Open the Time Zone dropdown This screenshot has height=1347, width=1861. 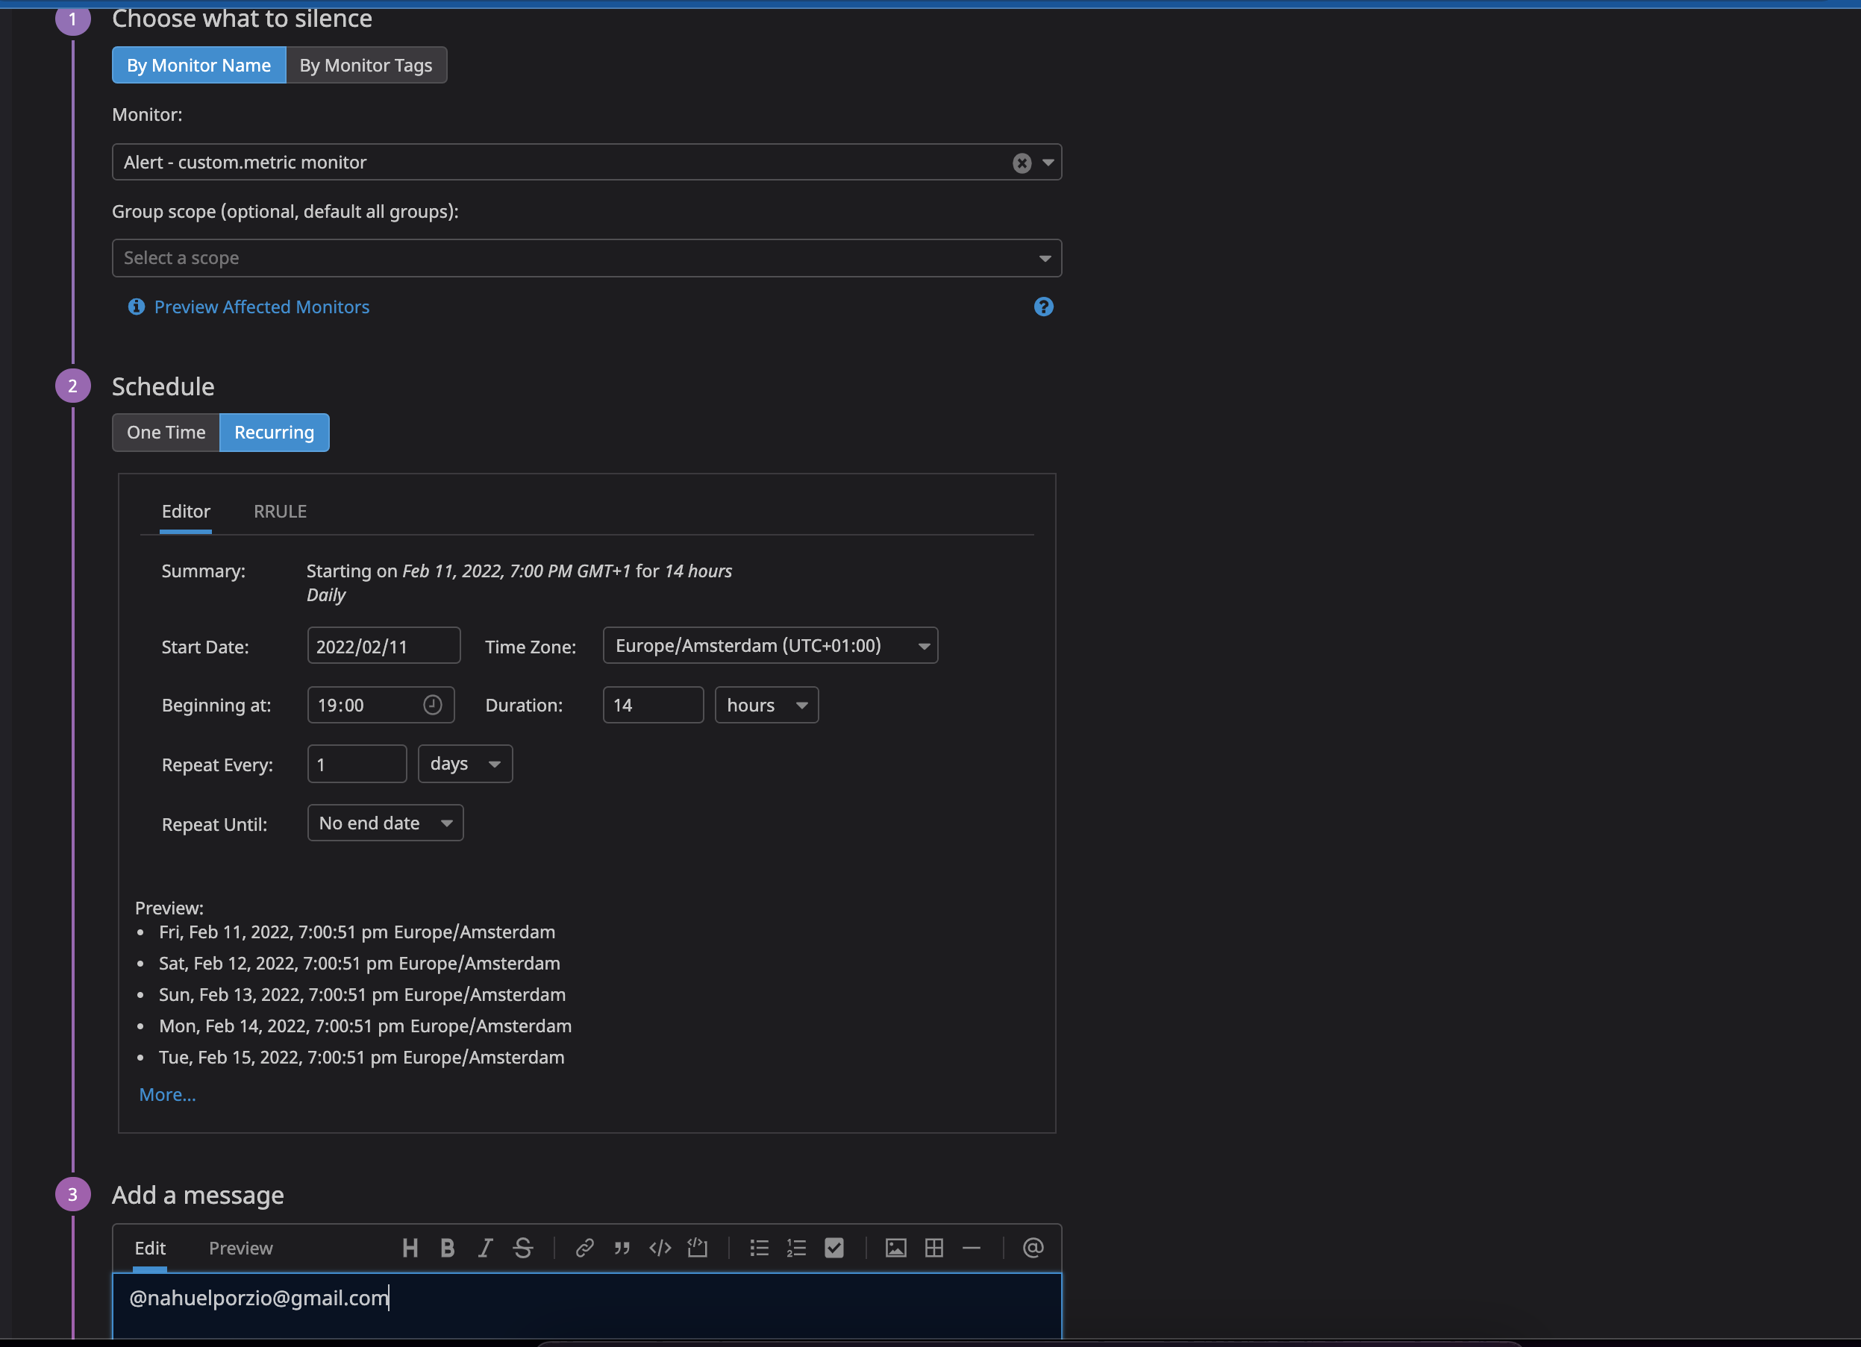coord(769,646)
